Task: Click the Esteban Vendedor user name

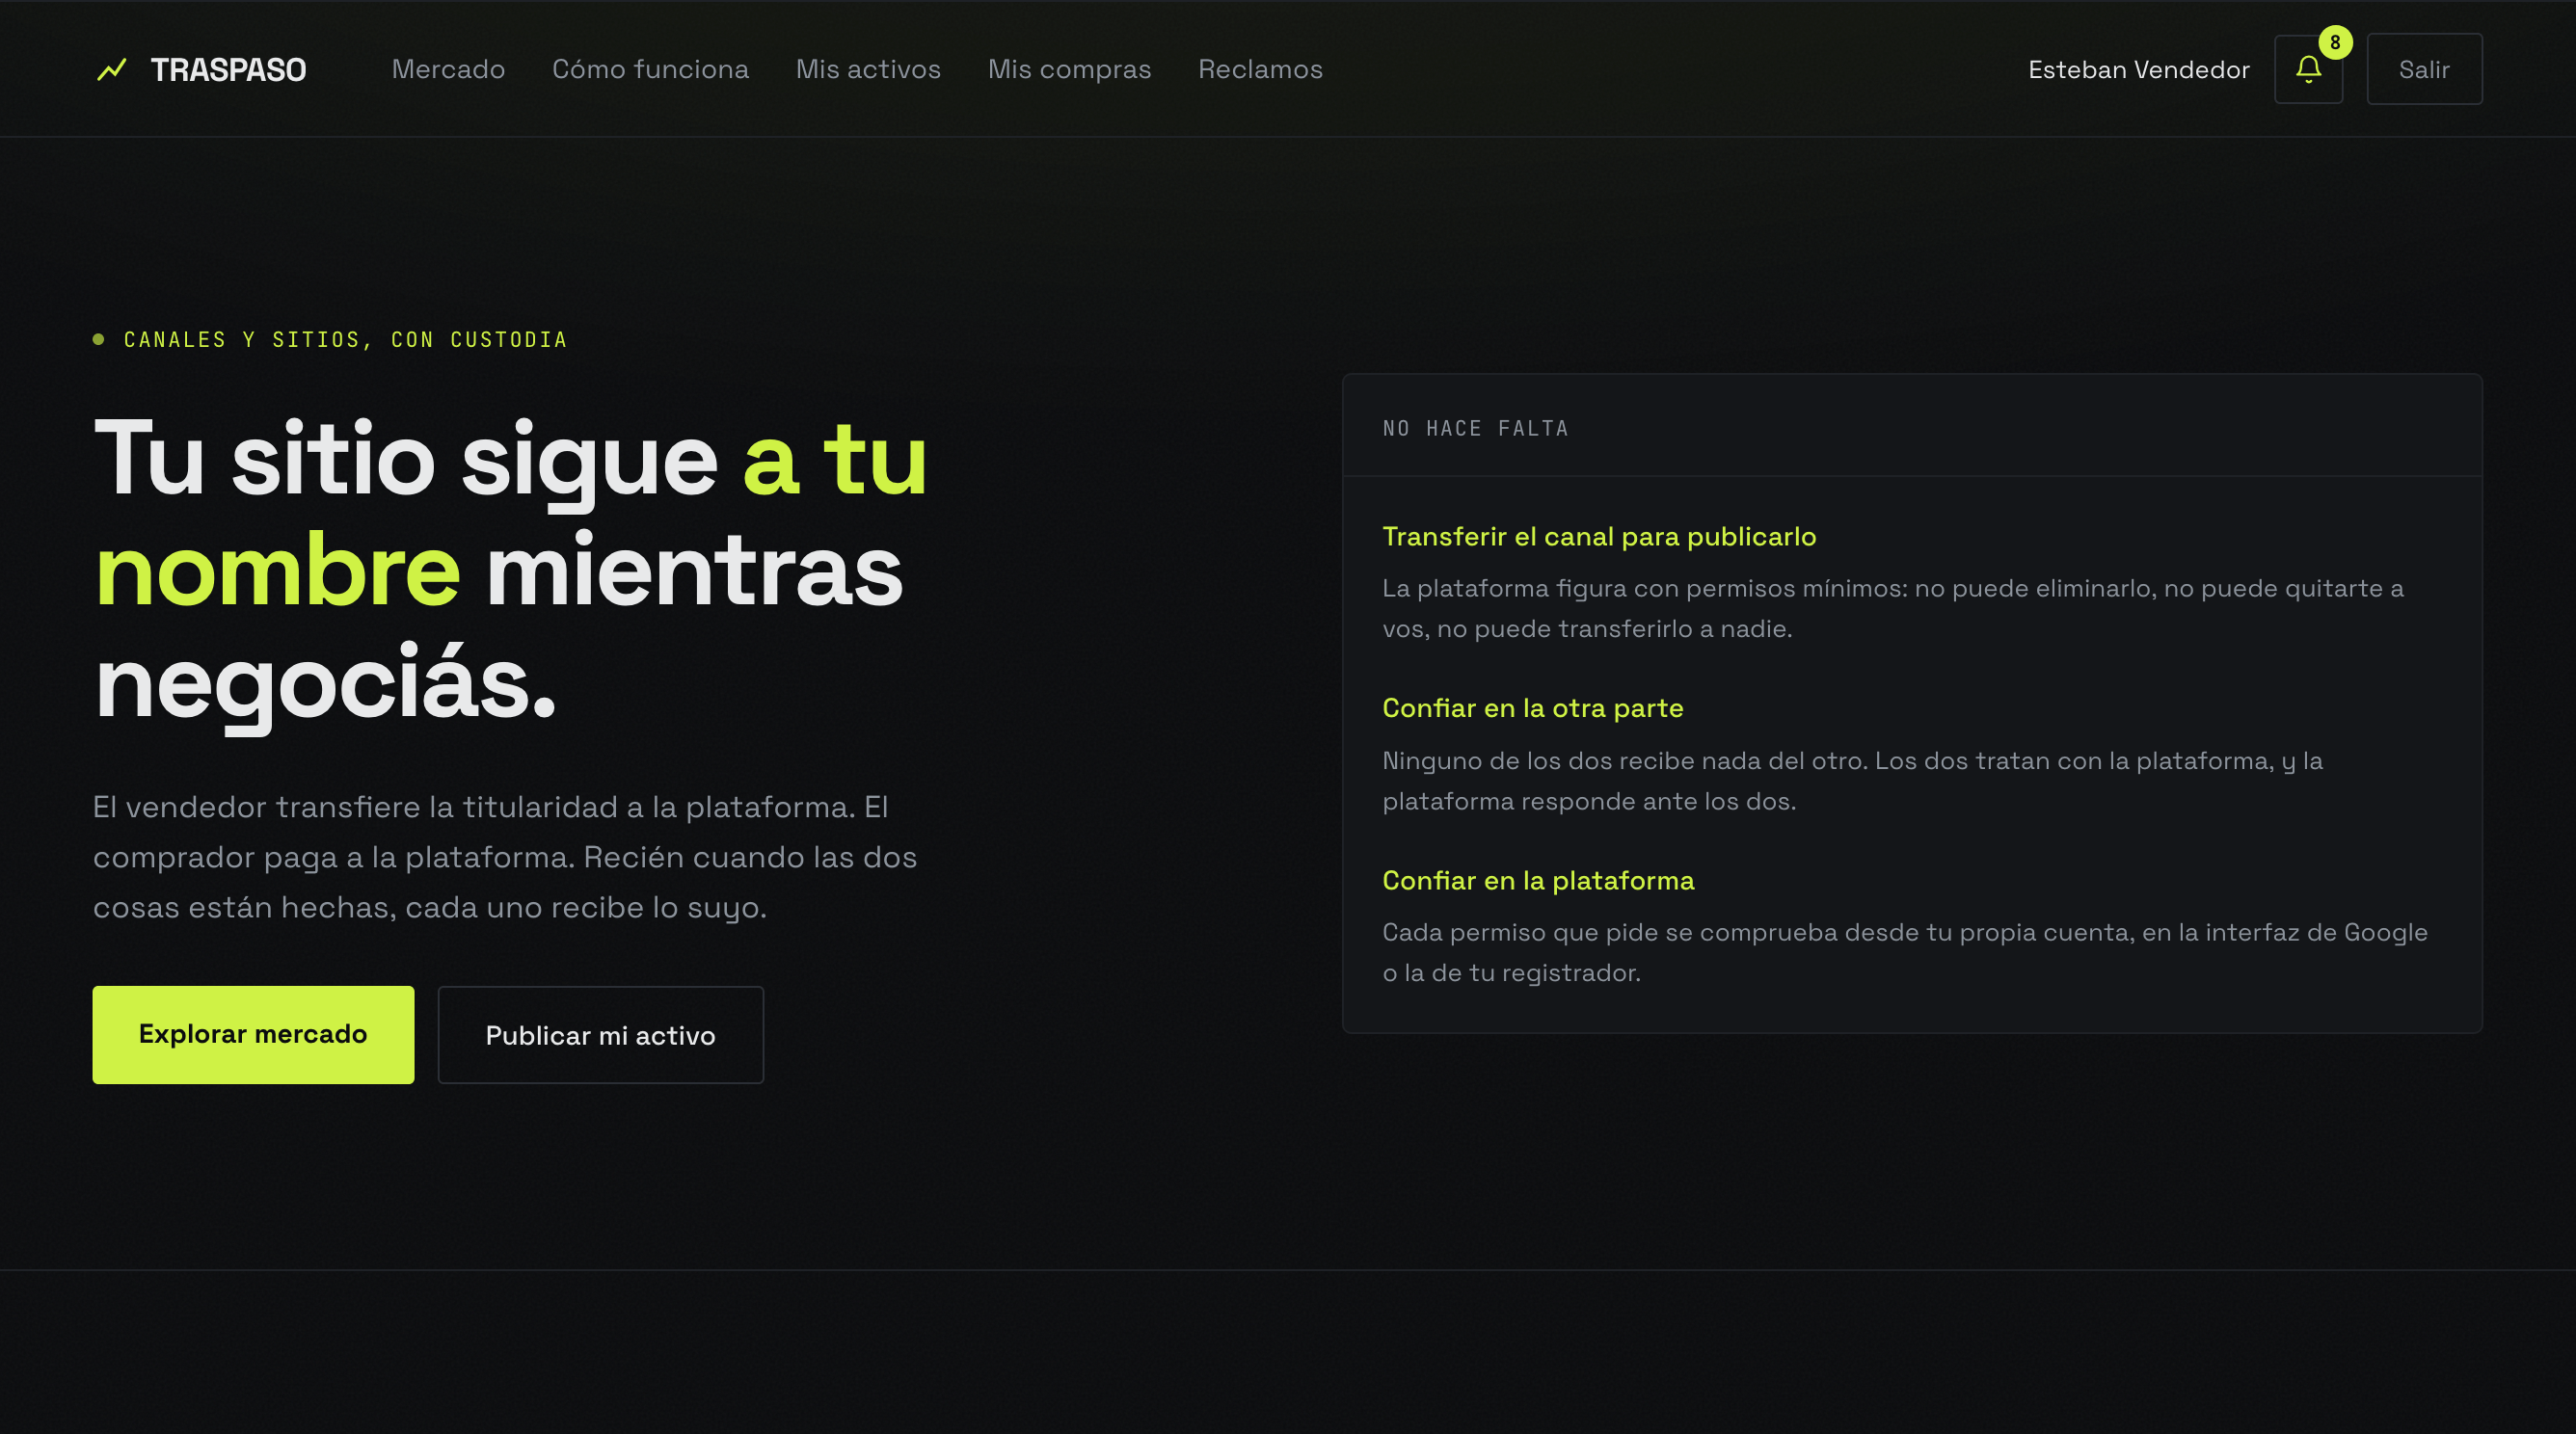Action: [2138, 69]
